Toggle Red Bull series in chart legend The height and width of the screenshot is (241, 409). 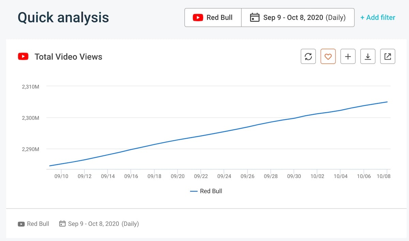(x=206, y=191)
